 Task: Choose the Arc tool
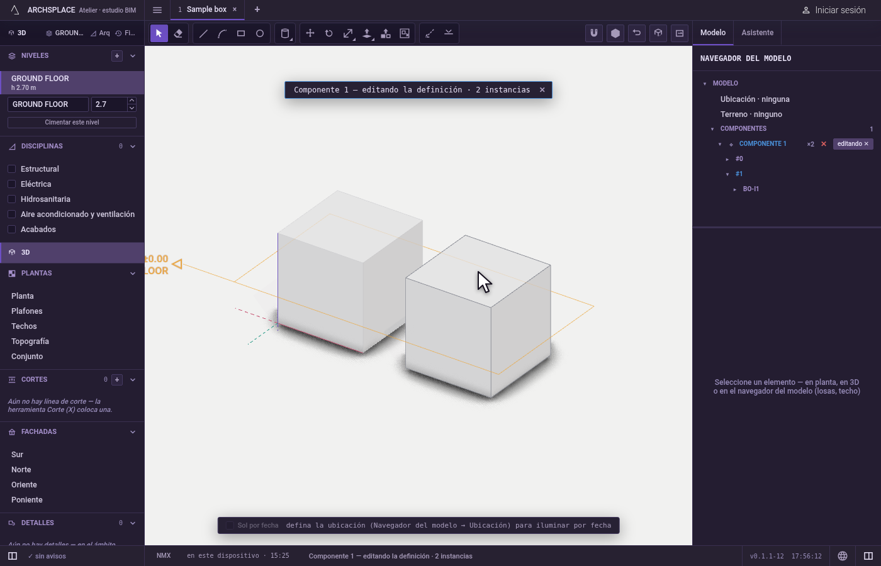click(x=222, y=33)
